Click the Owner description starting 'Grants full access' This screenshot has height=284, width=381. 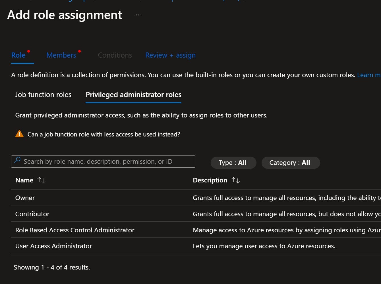287,198
